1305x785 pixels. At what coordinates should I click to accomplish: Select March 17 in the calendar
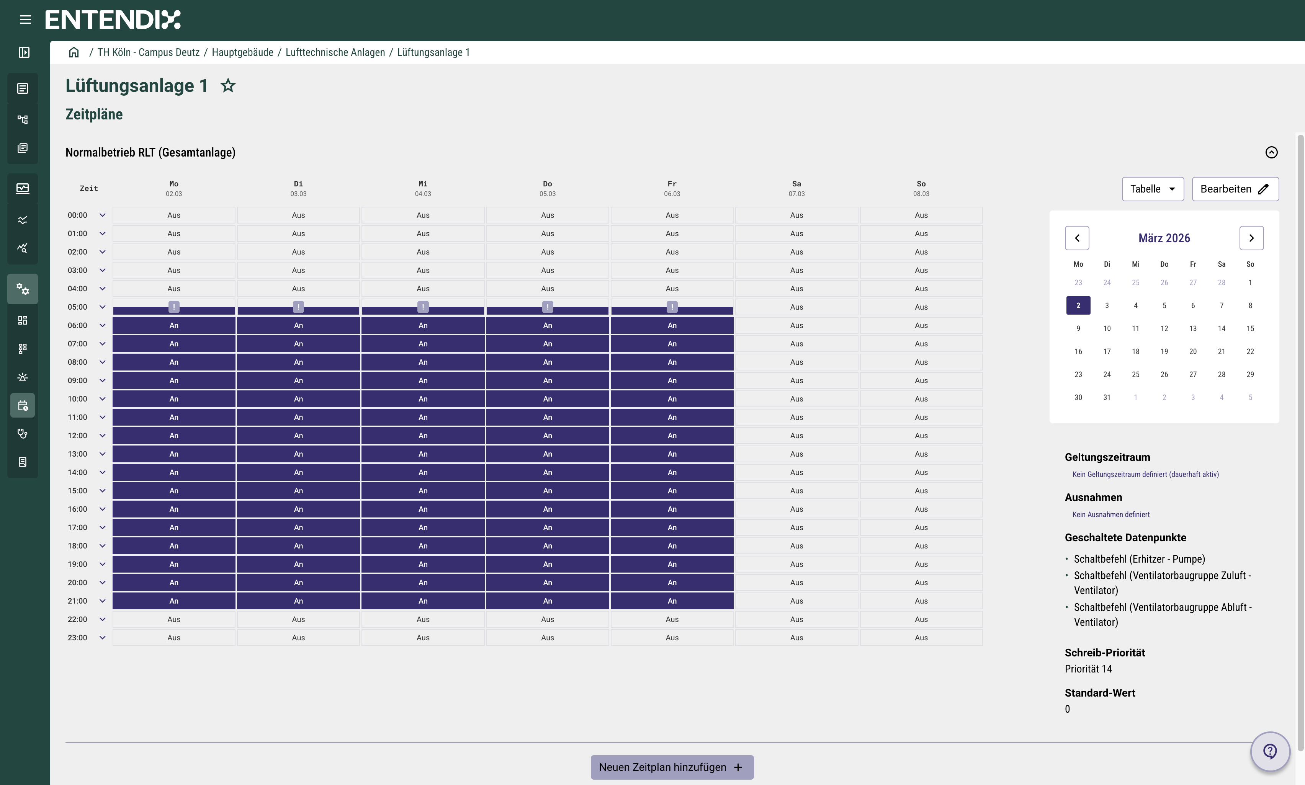coord(1107,351)
